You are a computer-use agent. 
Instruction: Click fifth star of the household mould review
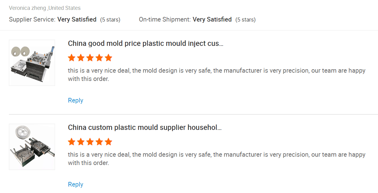click(x=108, y=142)
